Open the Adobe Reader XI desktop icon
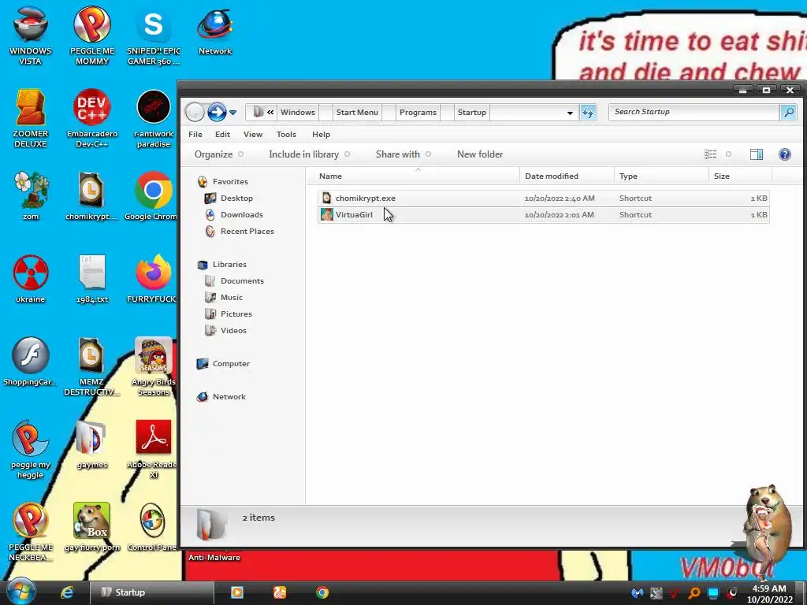The width and height of the screenshot is (807, 605). tap(152, 450)
